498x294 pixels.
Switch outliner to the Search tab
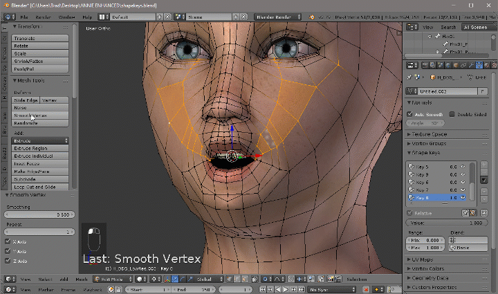(x=449, y=27)
